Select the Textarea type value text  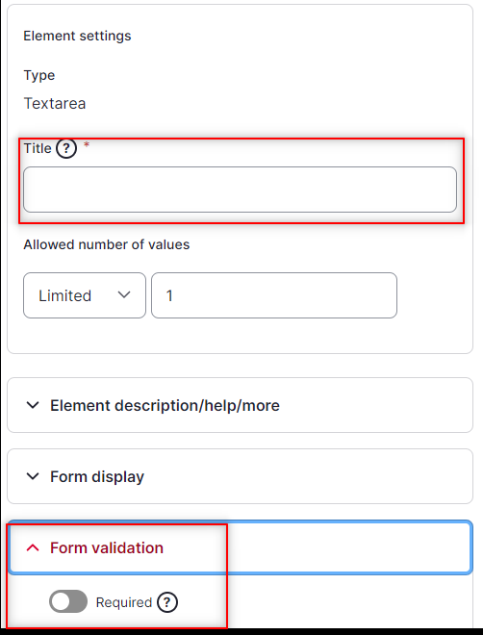point(55,104)
